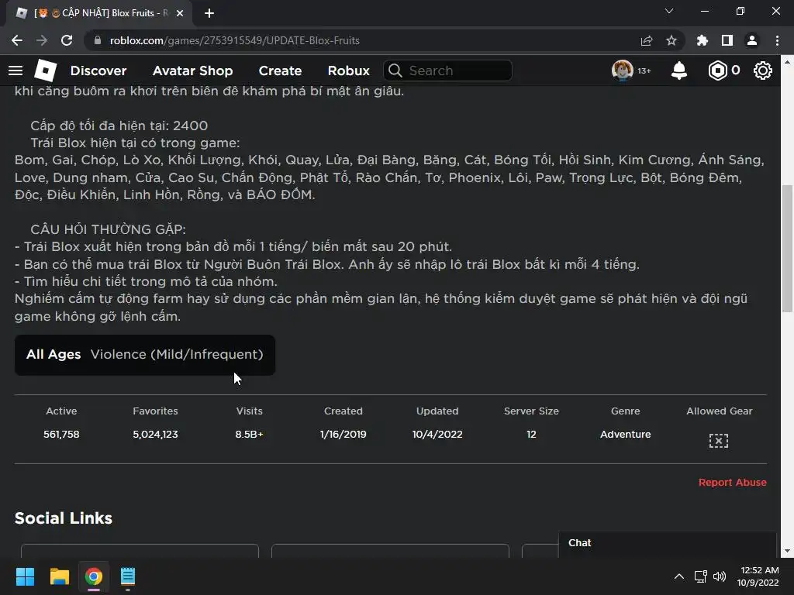
Task: Open the Robux balance icon
Action: [x=717, y=71]
